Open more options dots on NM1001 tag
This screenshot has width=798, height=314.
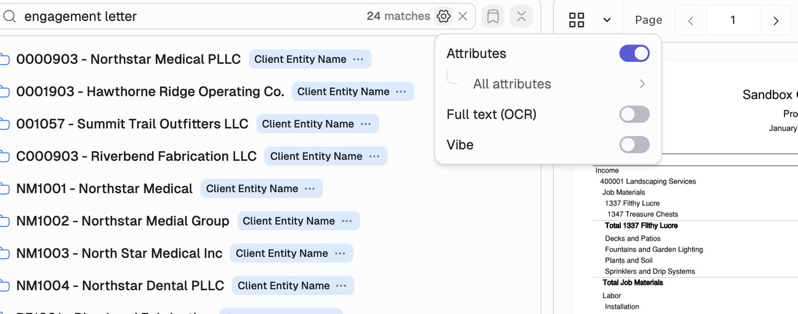(310, 189)
